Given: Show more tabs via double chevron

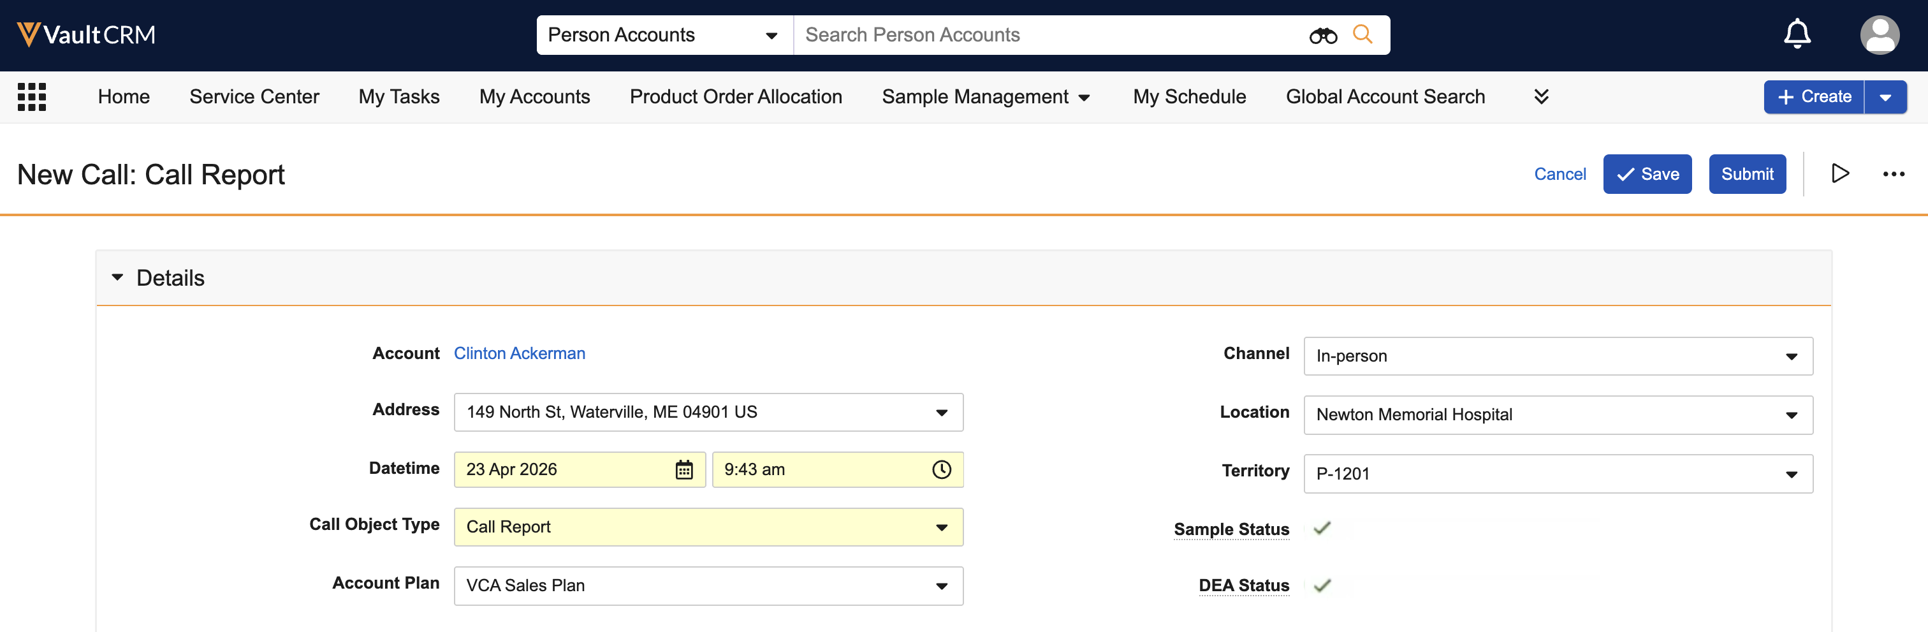Looking at the screenshot, I should (1541, 96).
